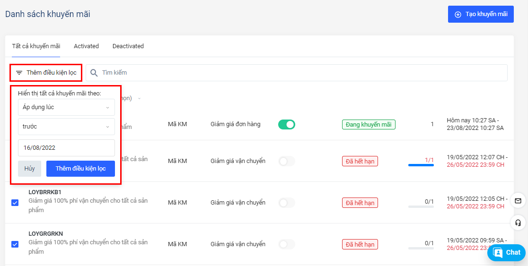This screenshot has height=266, width=528.
Task: Click the search magnifier icon
Action: pyautogui.click(x=94, y=73)
